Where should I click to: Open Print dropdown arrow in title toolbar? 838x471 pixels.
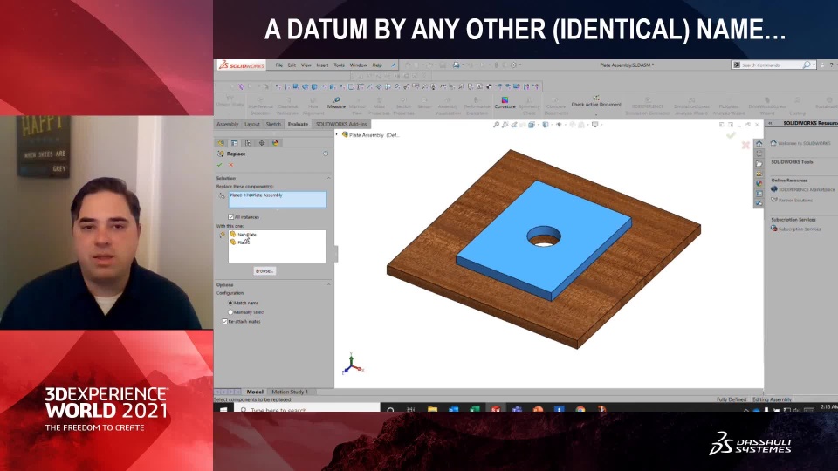pos(463,65)
